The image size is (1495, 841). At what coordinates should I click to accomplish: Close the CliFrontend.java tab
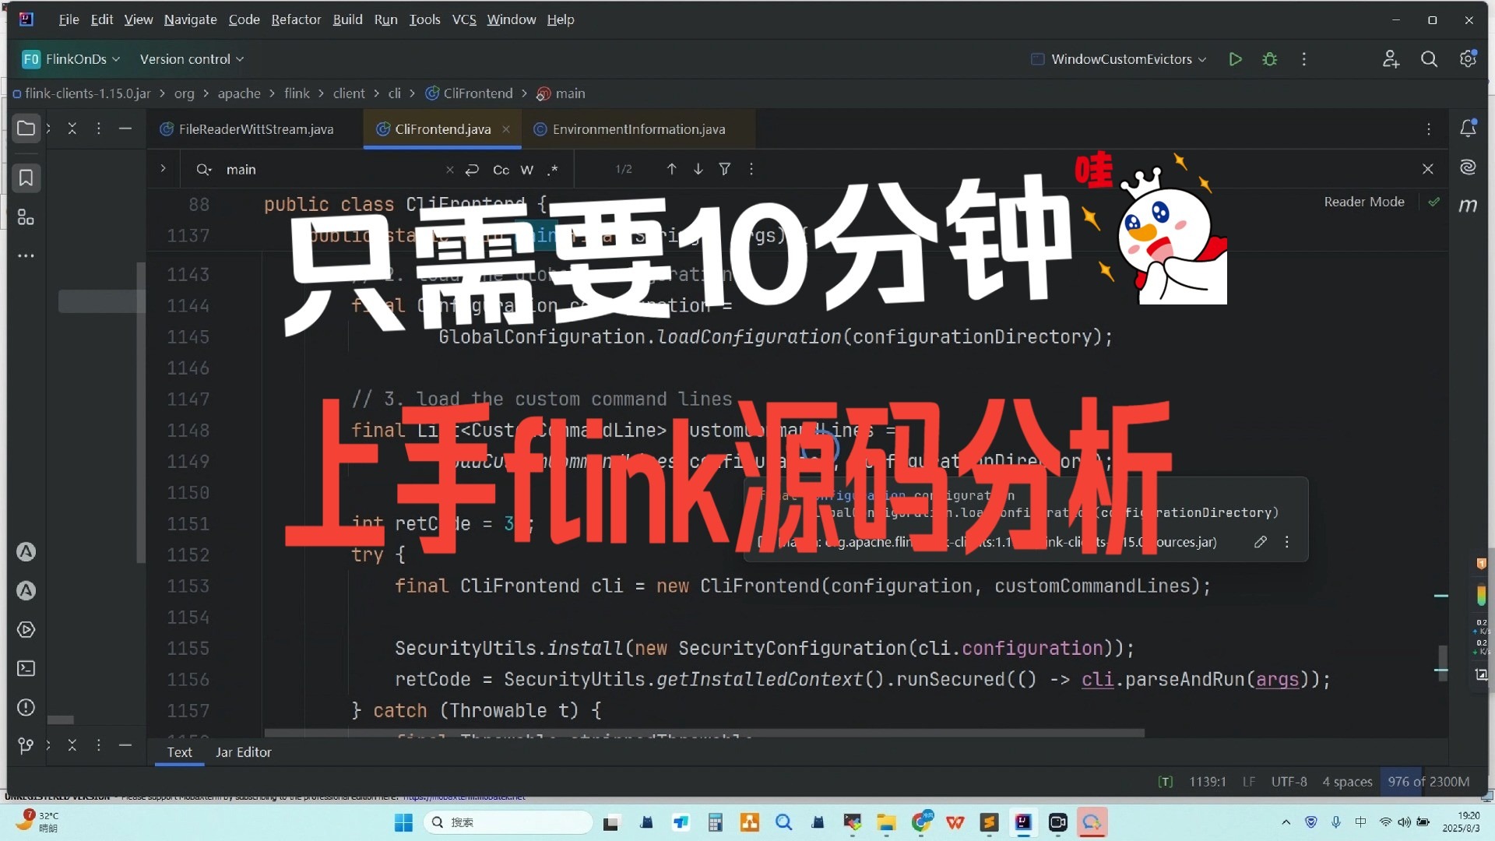pos(506,129)
